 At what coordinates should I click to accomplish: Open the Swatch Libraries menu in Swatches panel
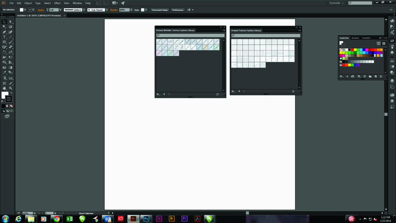(342, 76)
